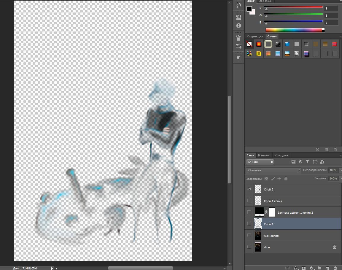Open the Коррекция tab
Screen dimensions: 342x270
click(x=255, y=36)
